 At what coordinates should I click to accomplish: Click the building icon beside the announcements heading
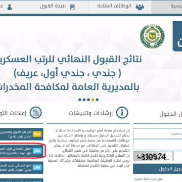[x=36, y=112]
